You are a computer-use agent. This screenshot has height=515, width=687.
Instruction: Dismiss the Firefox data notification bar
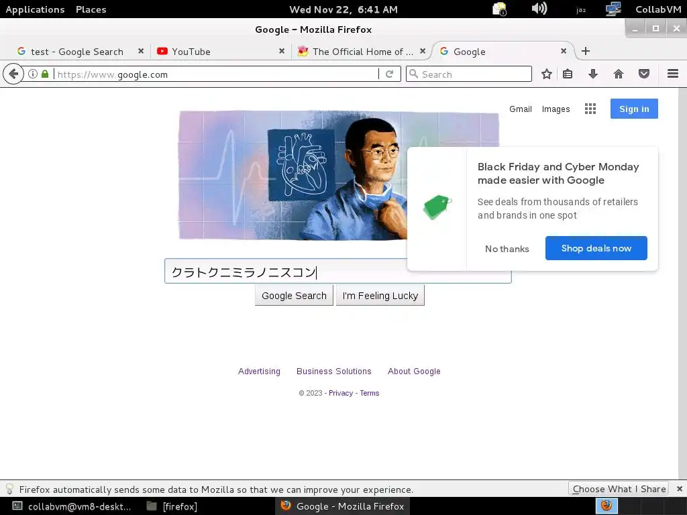tap(679, 489)
